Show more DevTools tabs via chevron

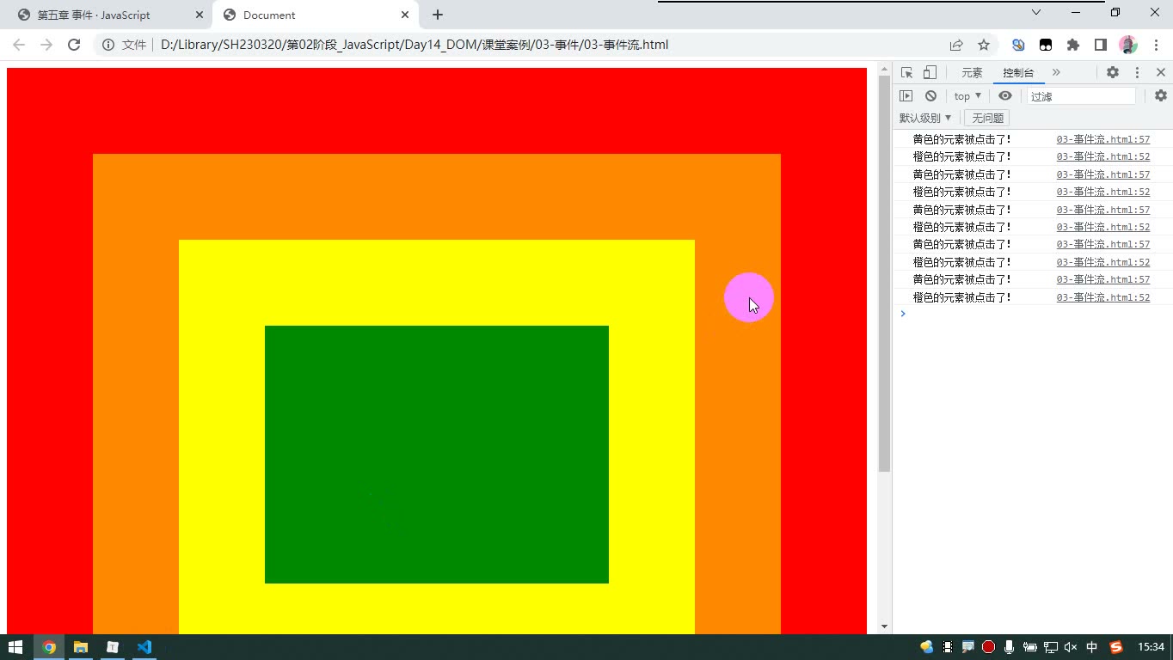point(1056,73)
